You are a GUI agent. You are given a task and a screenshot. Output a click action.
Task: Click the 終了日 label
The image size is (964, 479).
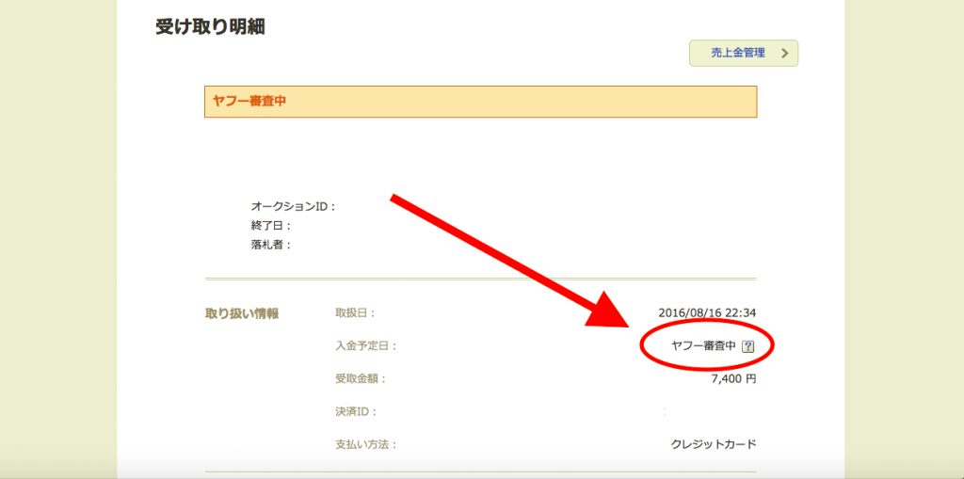click(271, 226)
